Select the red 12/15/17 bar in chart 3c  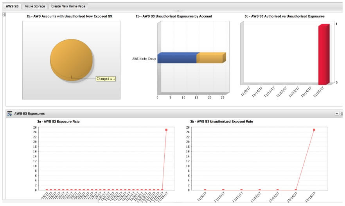click(x=323, y=54)
